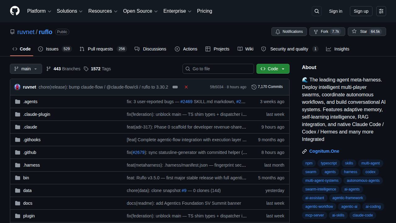Switch to the Discussions tab
Image resolution: width=396 pixels, height=223 pixels.
(x=150, y=49)
